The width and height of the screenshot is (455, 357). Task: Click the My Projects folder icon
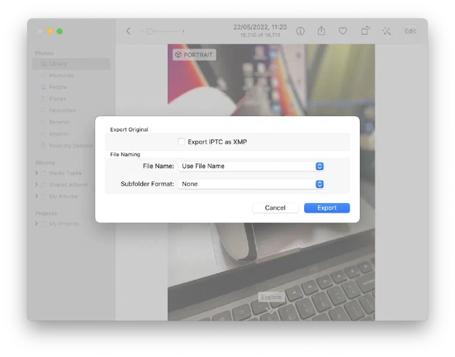click(x=43, y=224)
